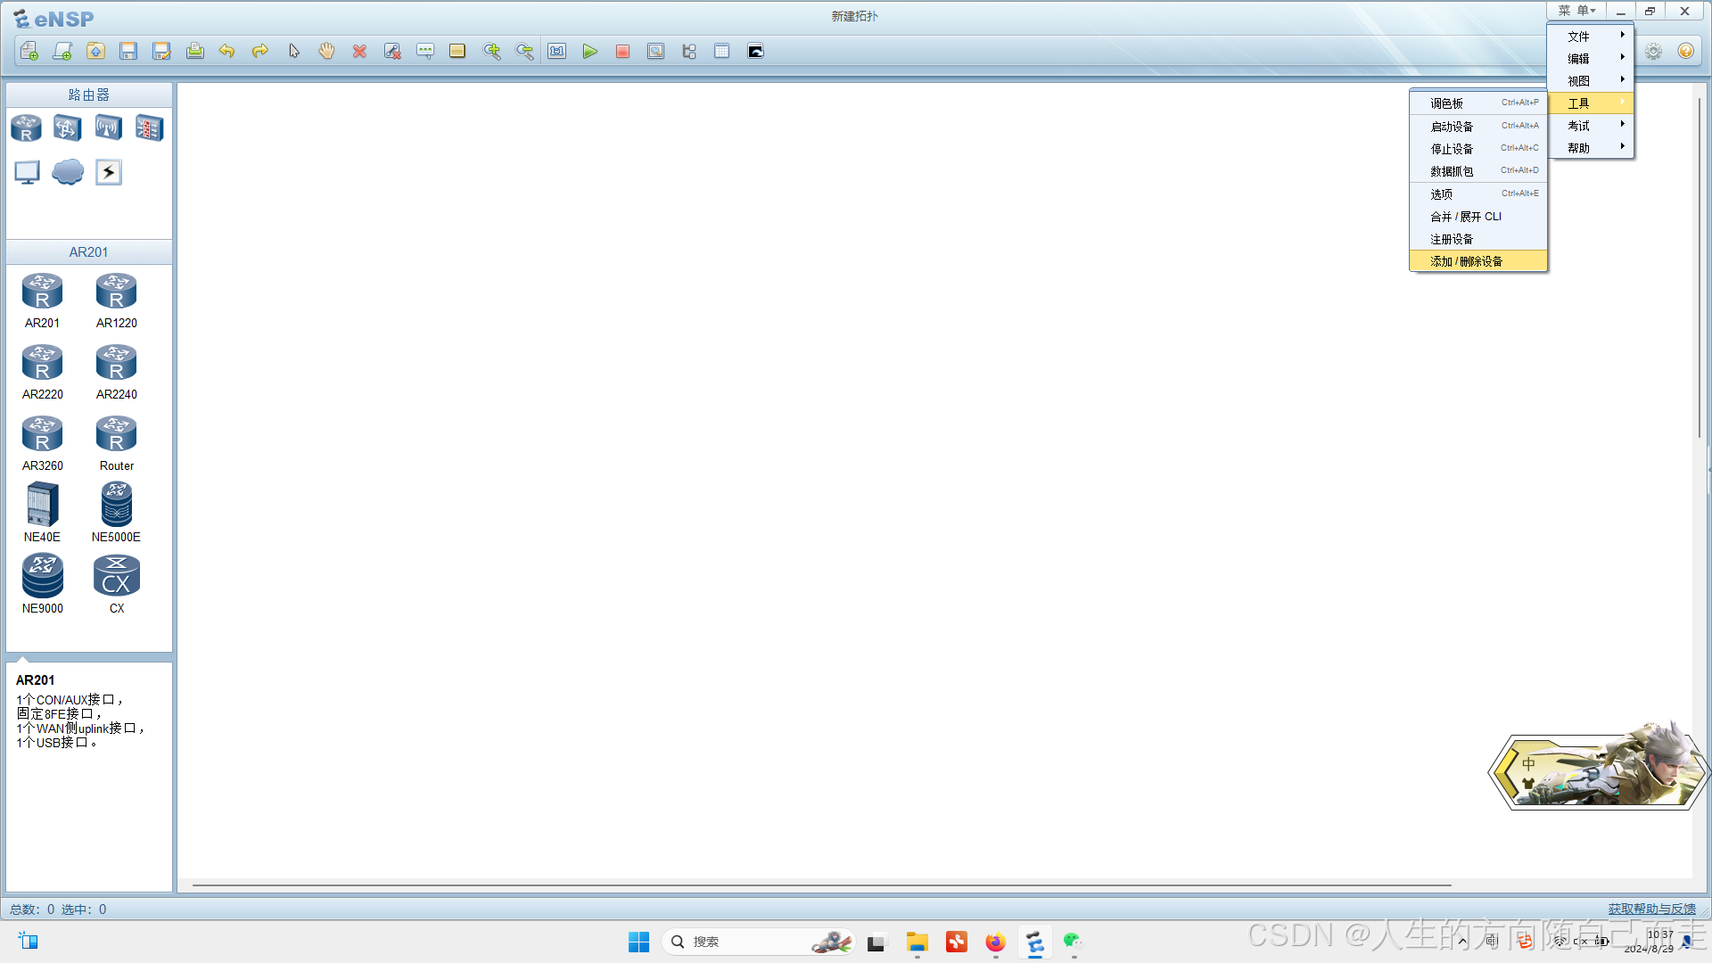Select the hand pan tool icon
Viewport: 1712px width, 963px height.
click(x=326, y=52)
